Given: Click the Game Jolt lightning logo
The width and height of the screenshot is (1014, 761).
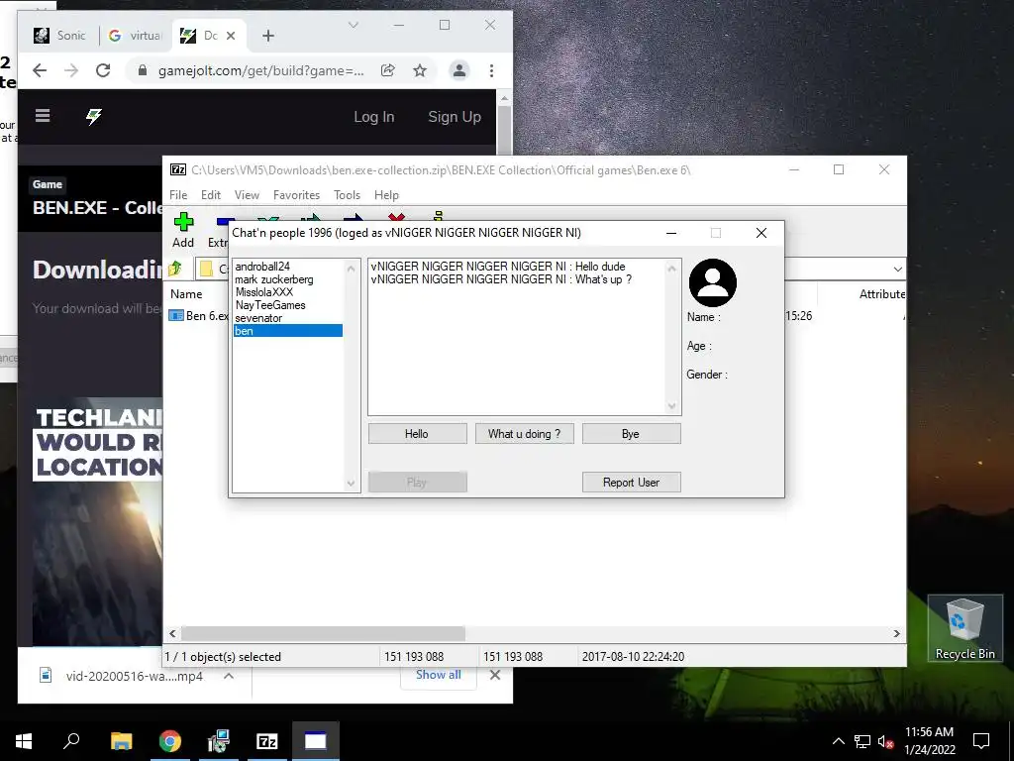Looking at the screenshot, I should click(x=94, y=117).
